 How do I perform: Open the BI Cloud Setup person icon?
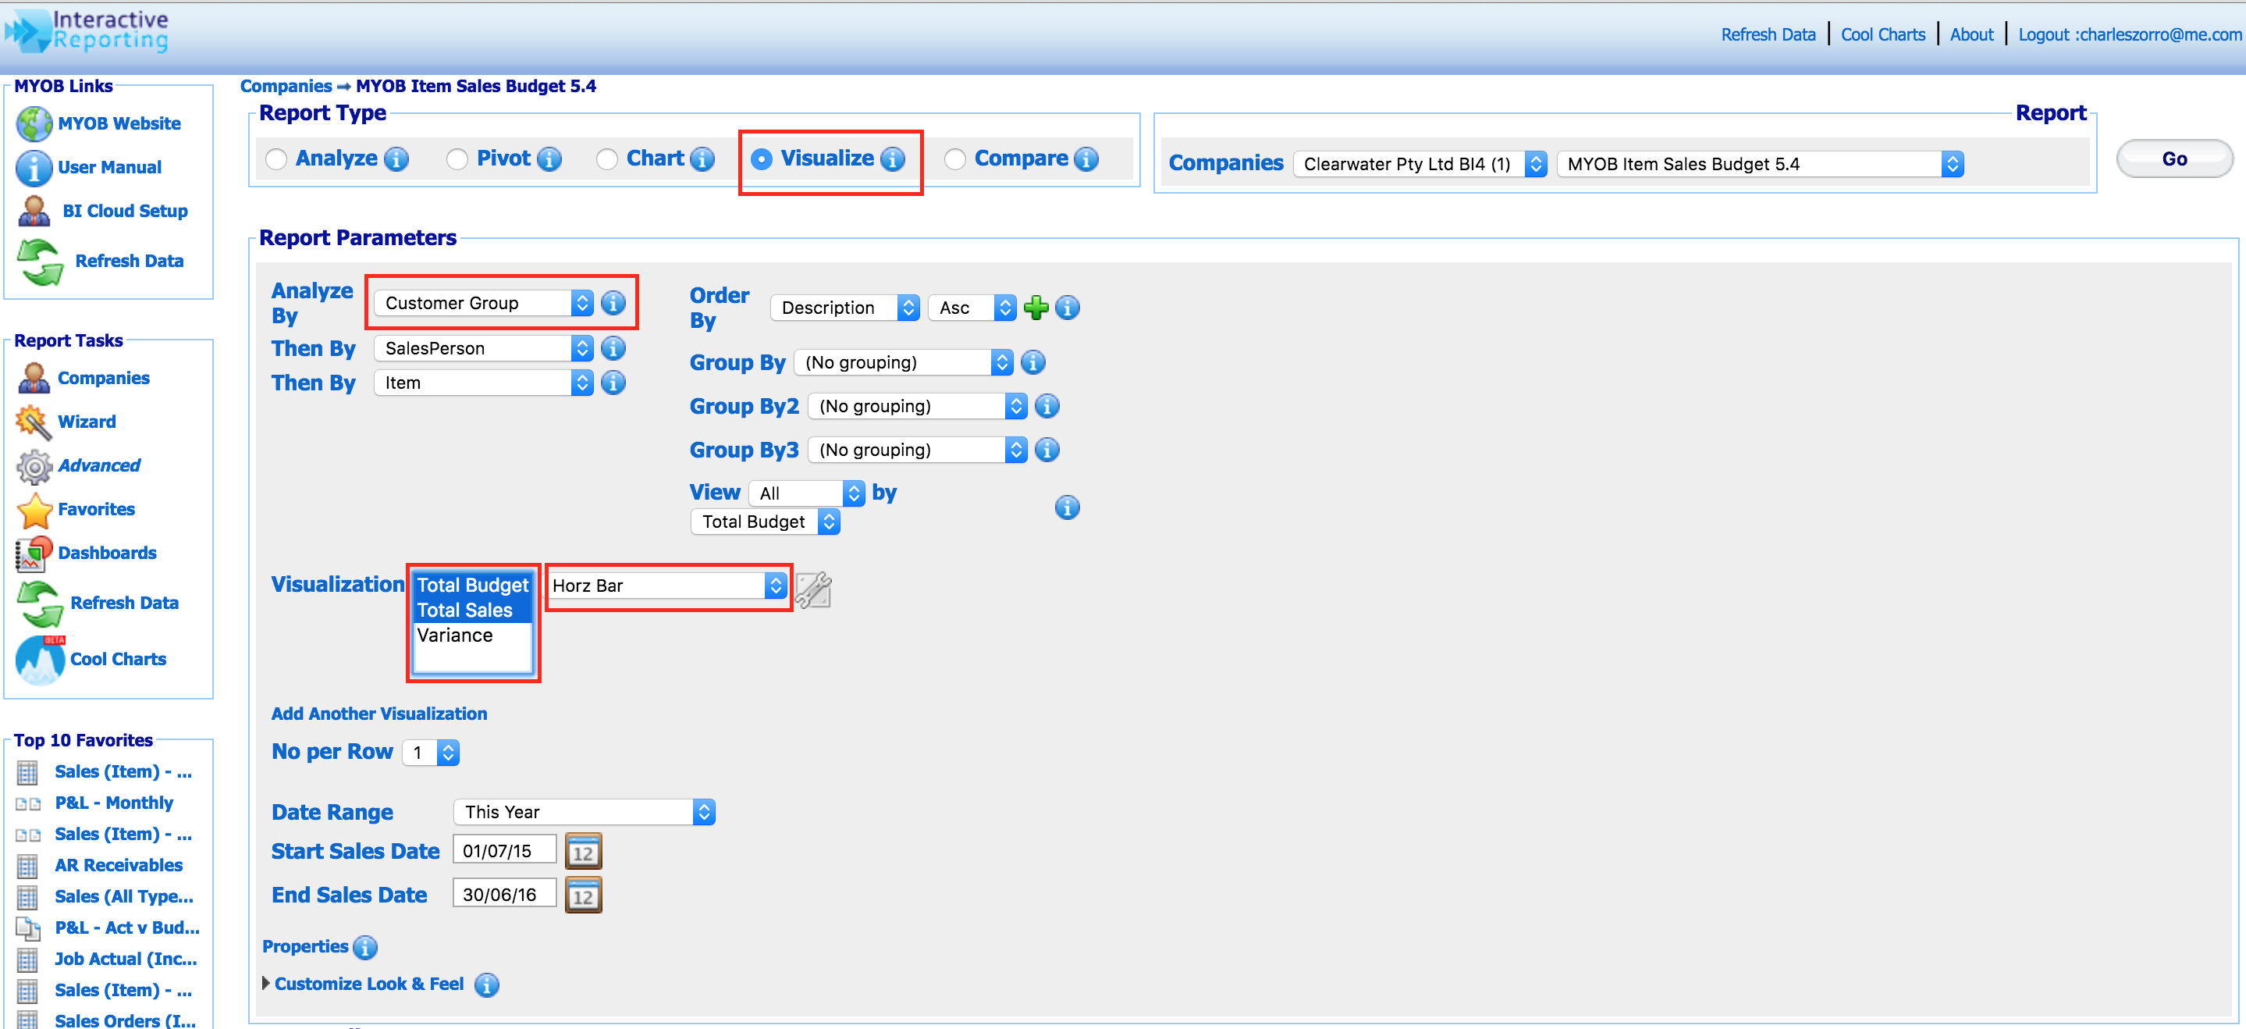click(x=34, y=211)
